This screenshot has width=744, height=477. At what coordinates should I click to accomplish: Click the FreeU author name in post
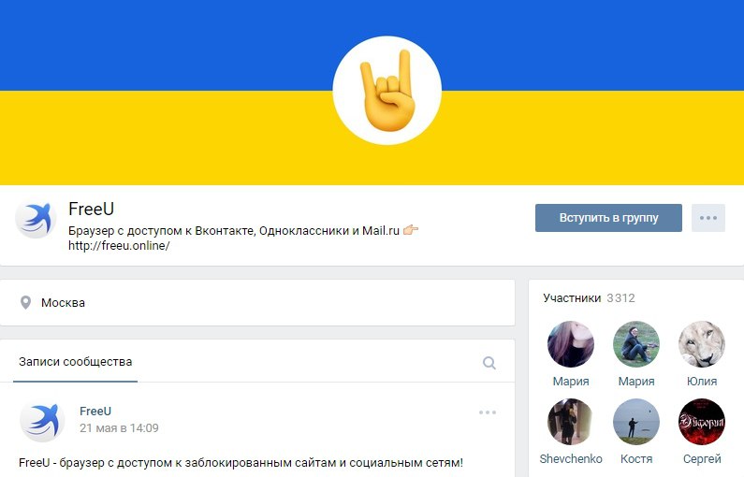(95, 412)
